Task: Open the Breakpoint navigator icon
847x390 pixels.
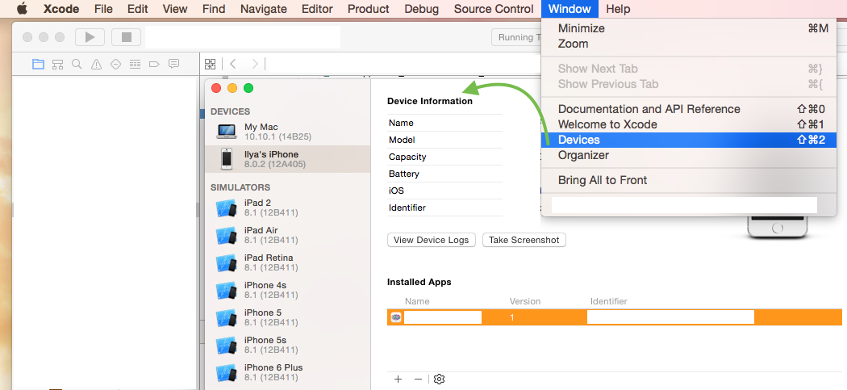Action: point(154,65)
